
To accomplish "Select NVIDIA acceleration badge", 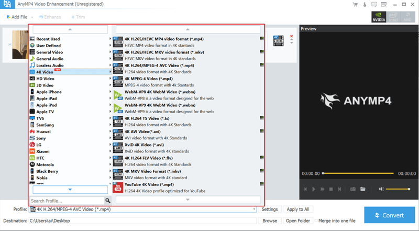I will pyautogui.click(x=379, y=17).
